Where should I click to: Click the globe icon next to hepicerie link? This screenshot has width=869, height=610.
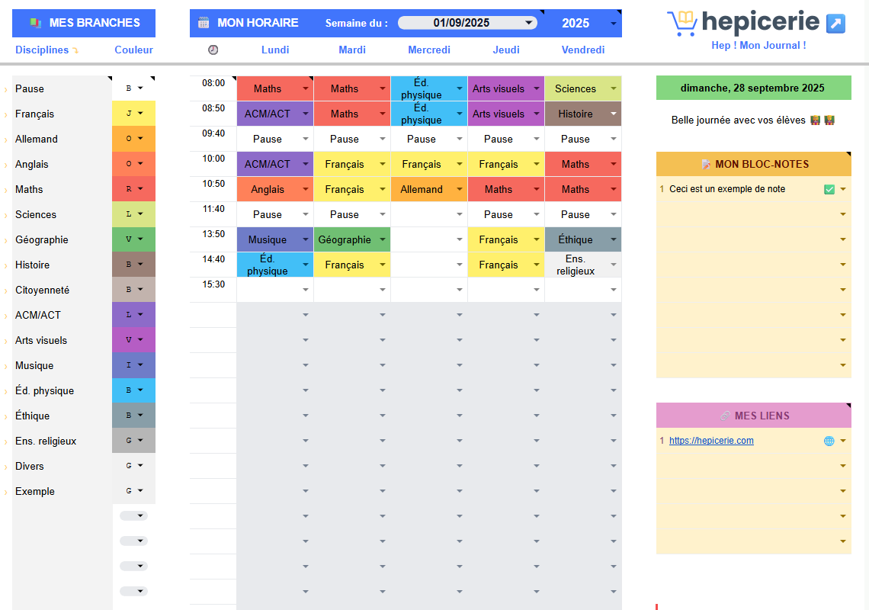tap(829, 441)
